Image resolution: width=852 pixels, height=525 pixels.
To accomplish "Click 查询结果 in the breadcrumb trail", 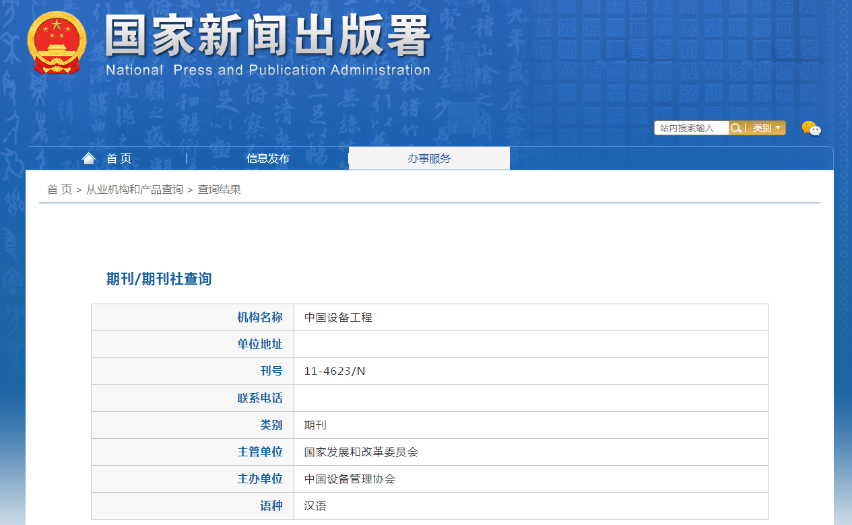I will (x=219, y=189).
